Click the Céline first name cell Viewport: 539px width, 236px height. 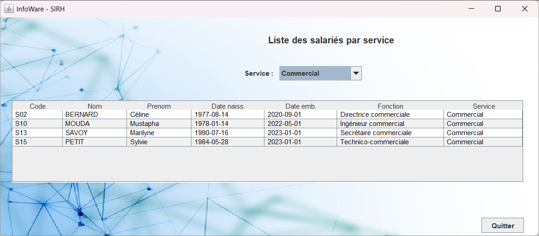[x=159, y=115]
